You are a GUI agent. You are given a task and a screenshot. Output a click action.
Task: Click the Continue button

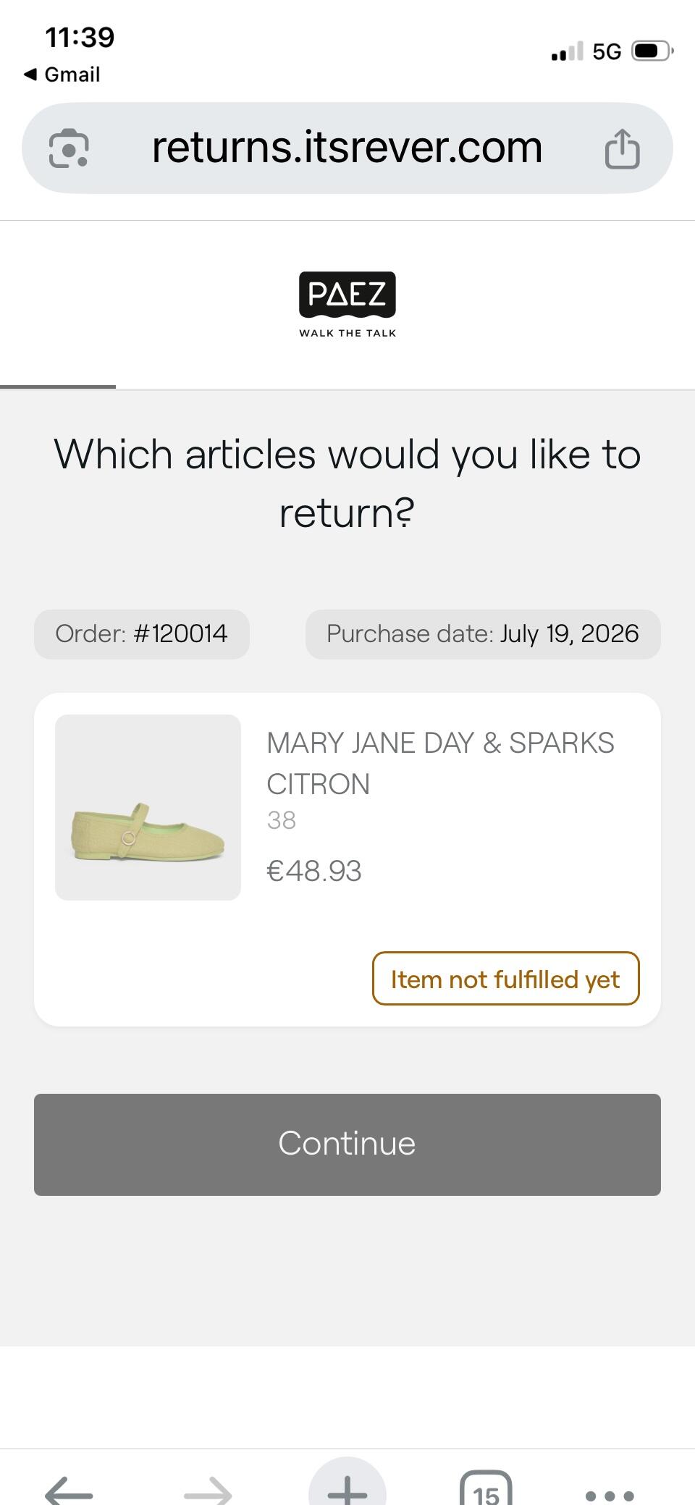tap(347, 1144)
